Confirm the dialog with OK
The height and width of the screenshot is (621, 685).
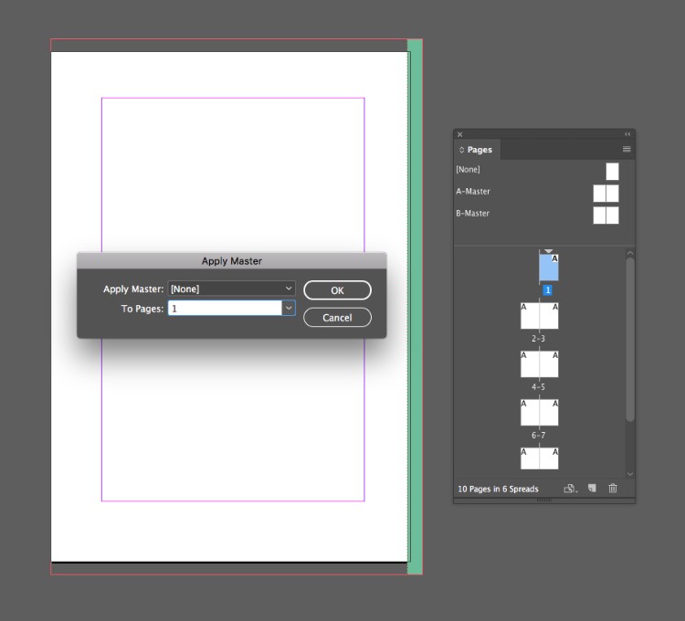click(337, 290)
